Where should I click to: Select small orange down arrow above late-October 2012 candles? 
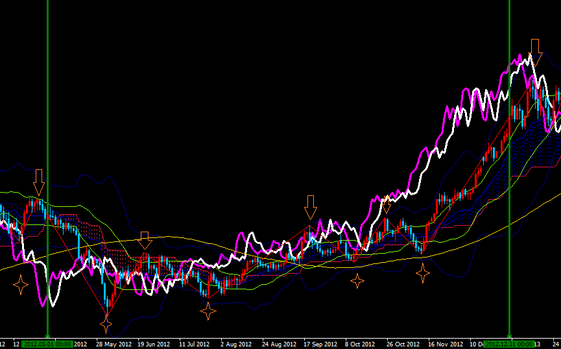coord(387,205)
